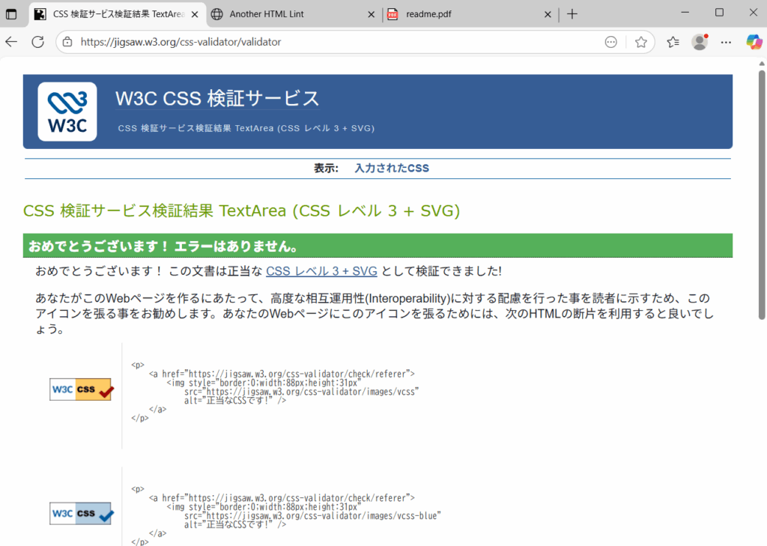The image size is (767, 546).
Task: Open the Copilot icon in toolbar
Action: (x=754, y=42)
